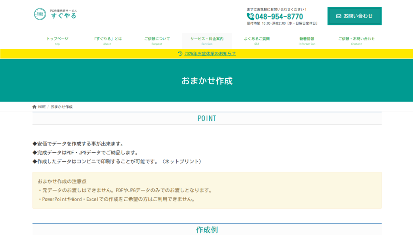Click おまかせ作成 in the breadcrumb

[x=61, y=107]
